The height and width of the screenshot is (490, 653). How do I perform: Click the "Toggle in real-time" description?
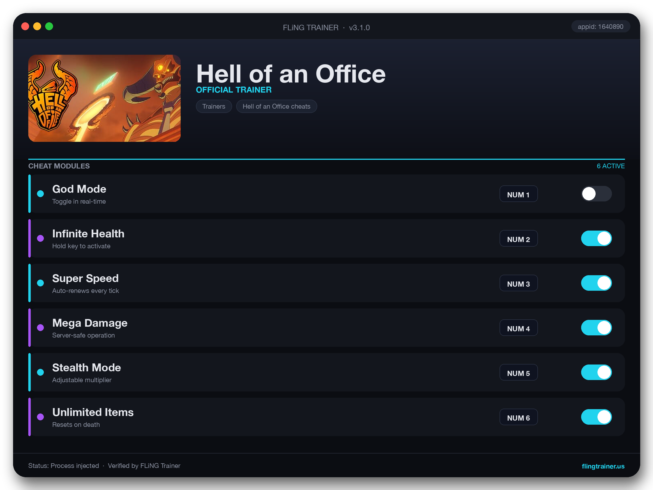(79, 201)
